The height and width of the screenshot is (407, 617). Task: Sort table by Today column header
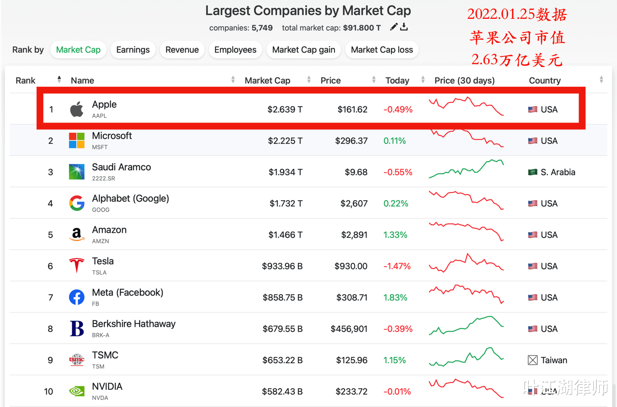[397, 81]
